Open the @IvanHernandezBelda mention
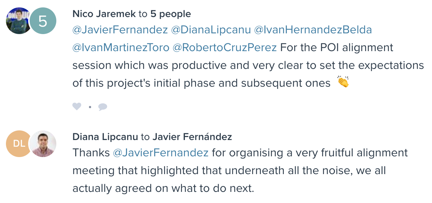 click(313, 30)
